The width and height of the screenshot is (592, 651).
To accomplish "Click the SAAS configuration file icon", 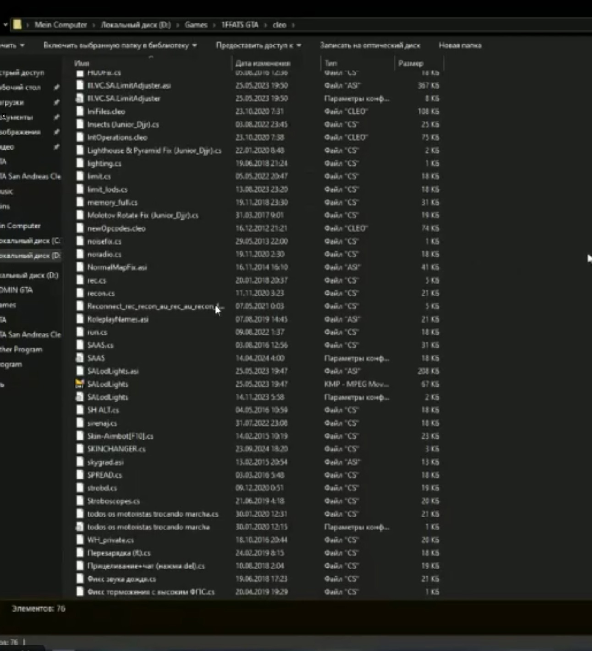I will (x=80, y=358).
